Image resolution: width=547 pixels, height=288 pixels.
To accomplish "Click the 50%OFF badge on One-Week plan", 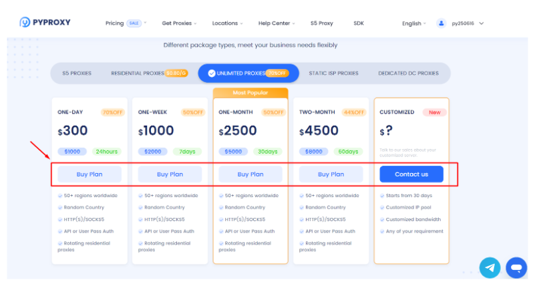I will pyautogui.click(x=193, y=112).
